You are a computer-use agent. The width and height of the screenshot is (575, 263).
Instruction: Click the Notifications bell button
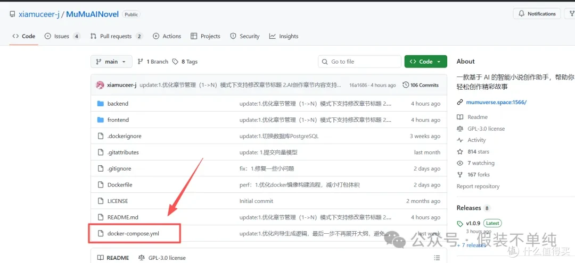pos(537,13)
